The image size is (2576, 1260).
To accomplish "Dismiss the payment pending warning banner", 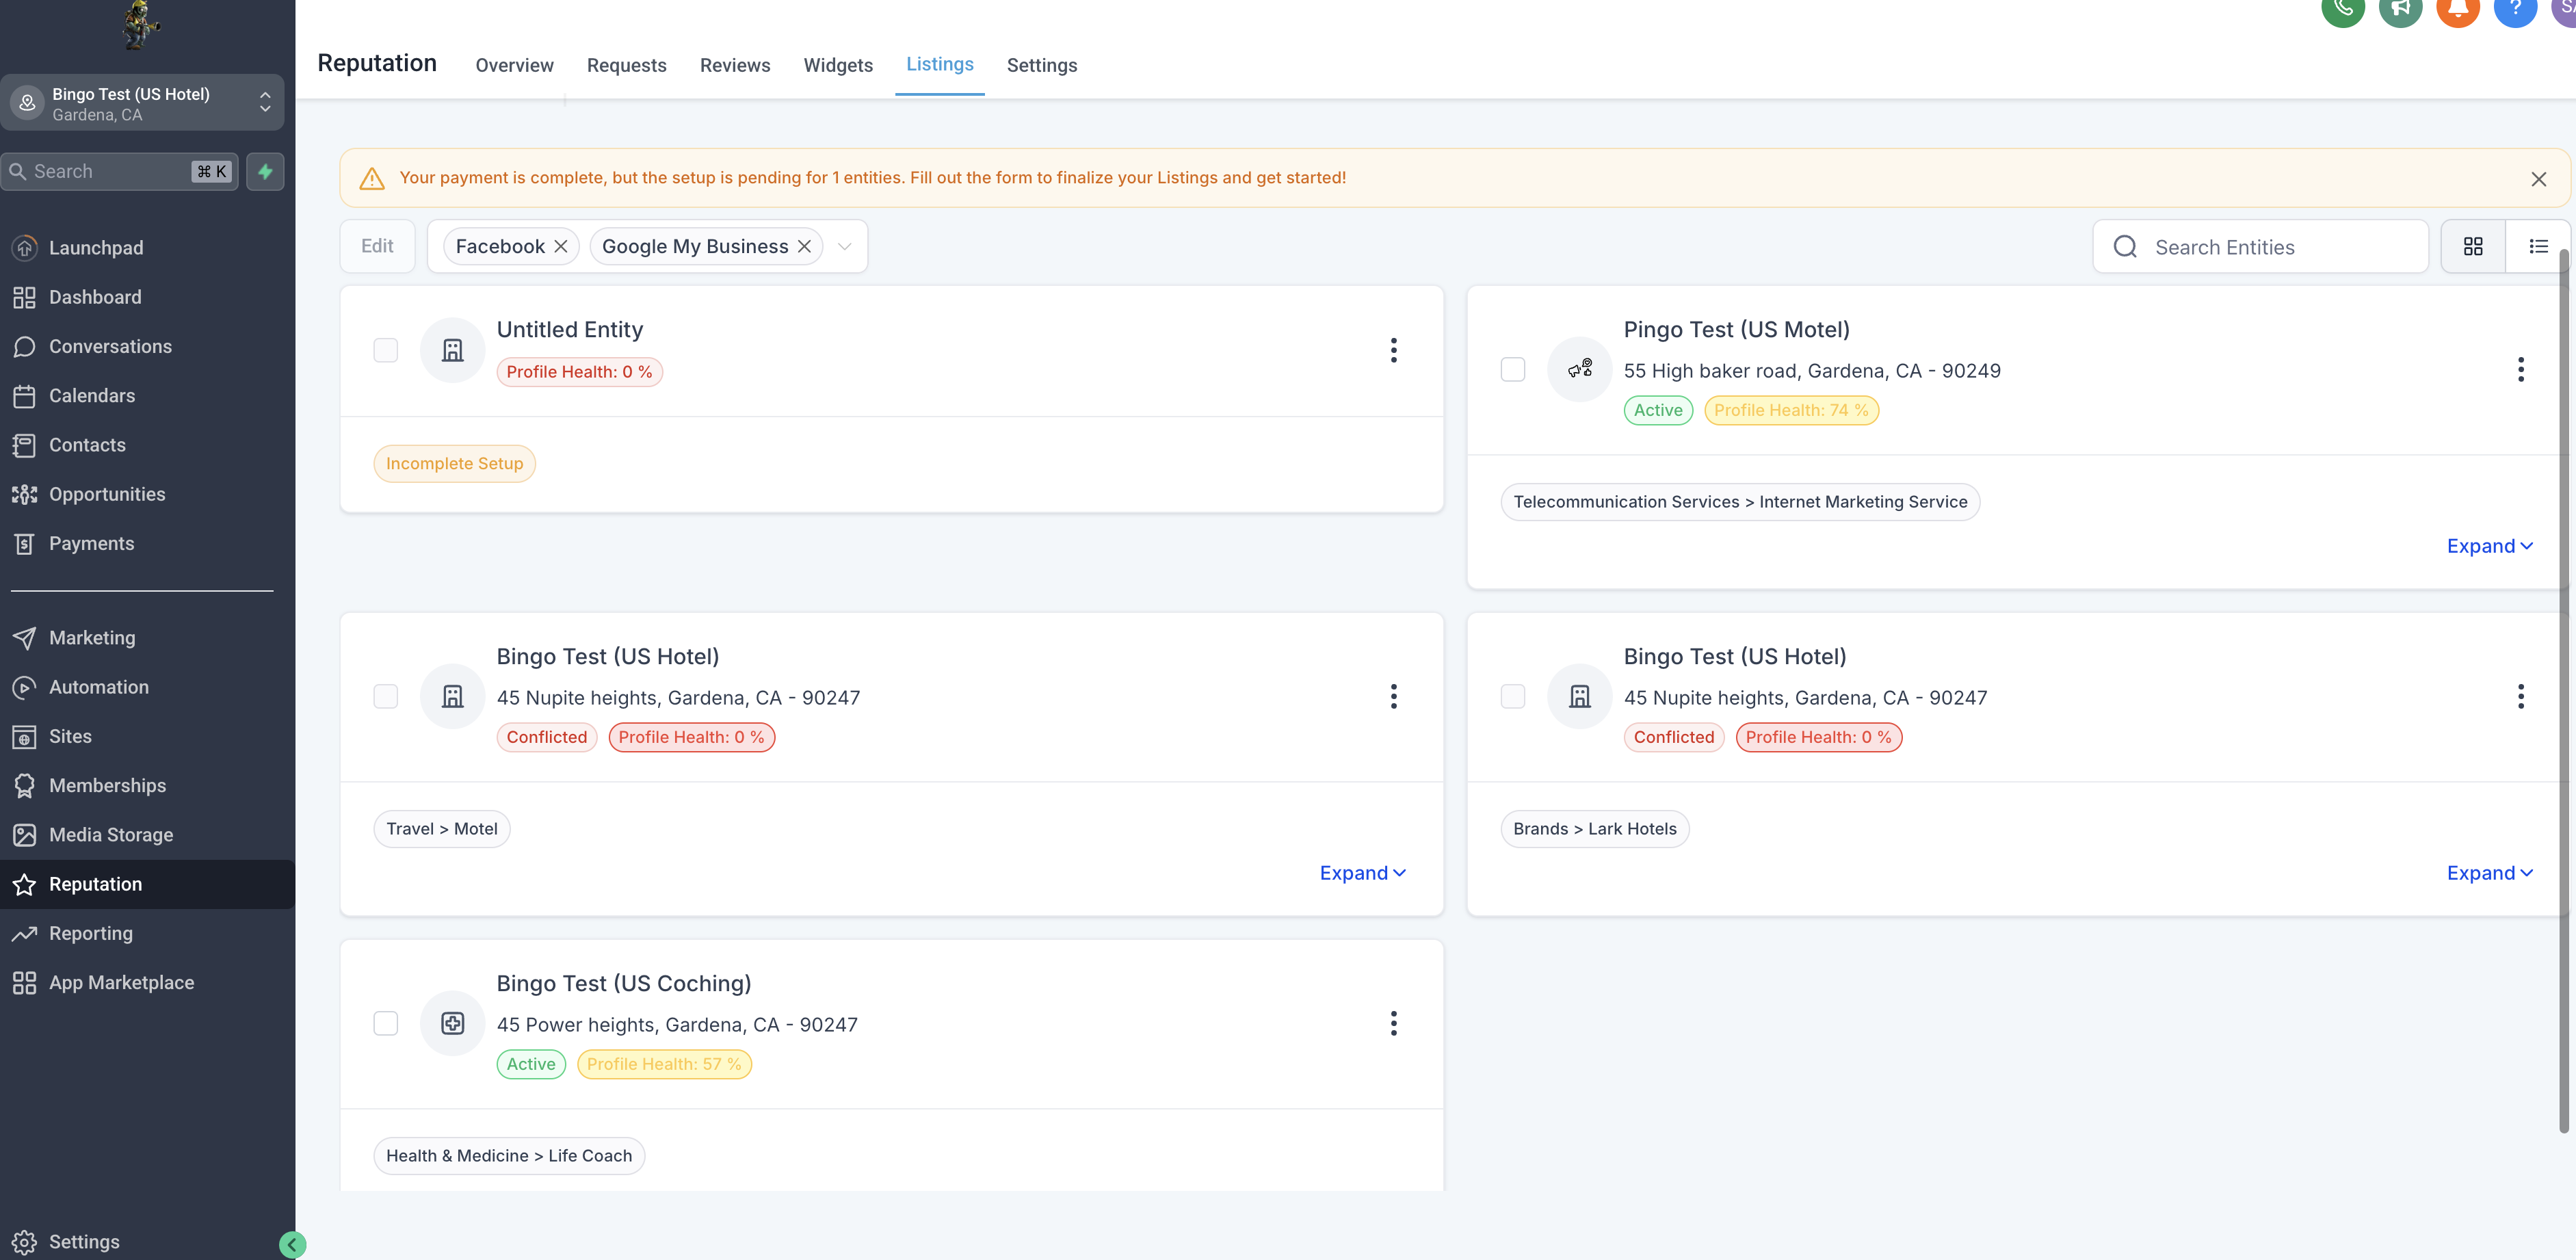I will pos(2538,179).
